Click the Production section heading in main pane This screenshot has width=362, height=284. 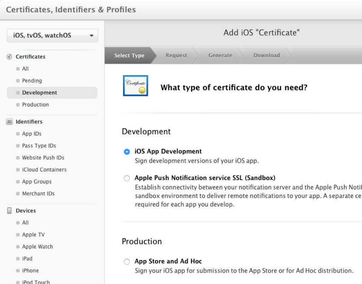142,241
